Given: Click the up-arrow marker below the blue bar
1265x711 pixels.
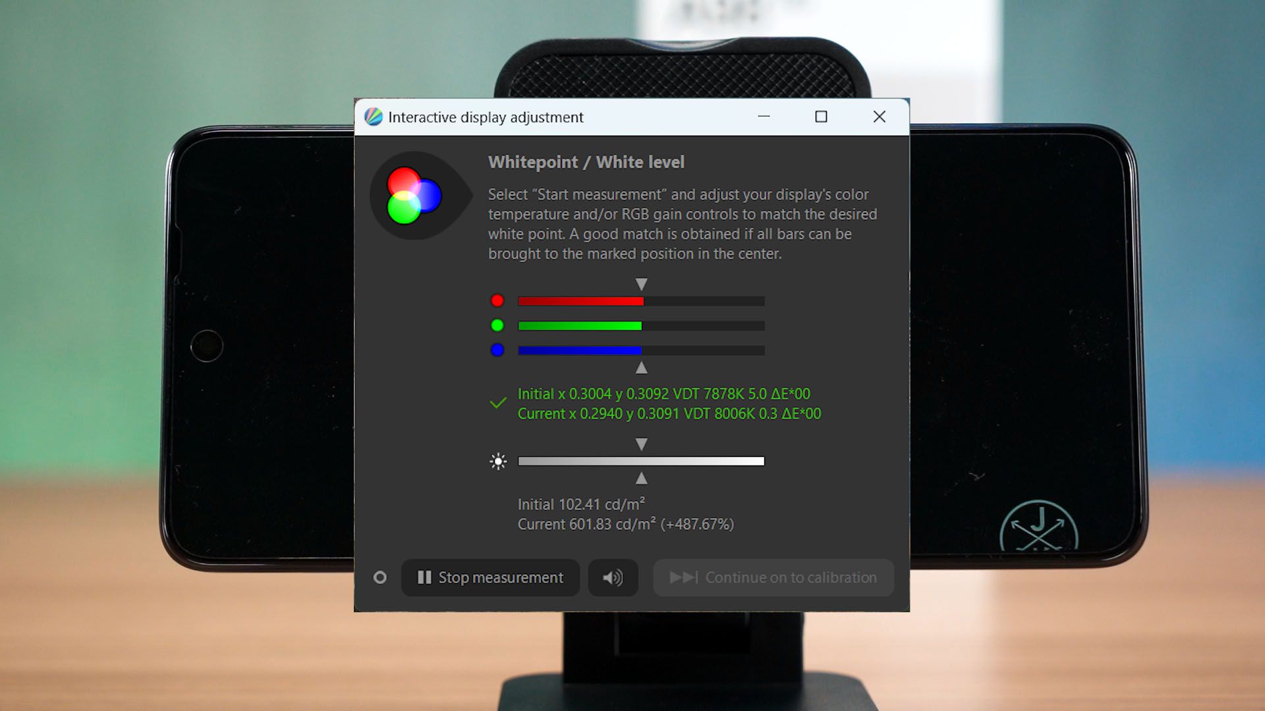Looking at the screenshot, I should coord(641,367).
